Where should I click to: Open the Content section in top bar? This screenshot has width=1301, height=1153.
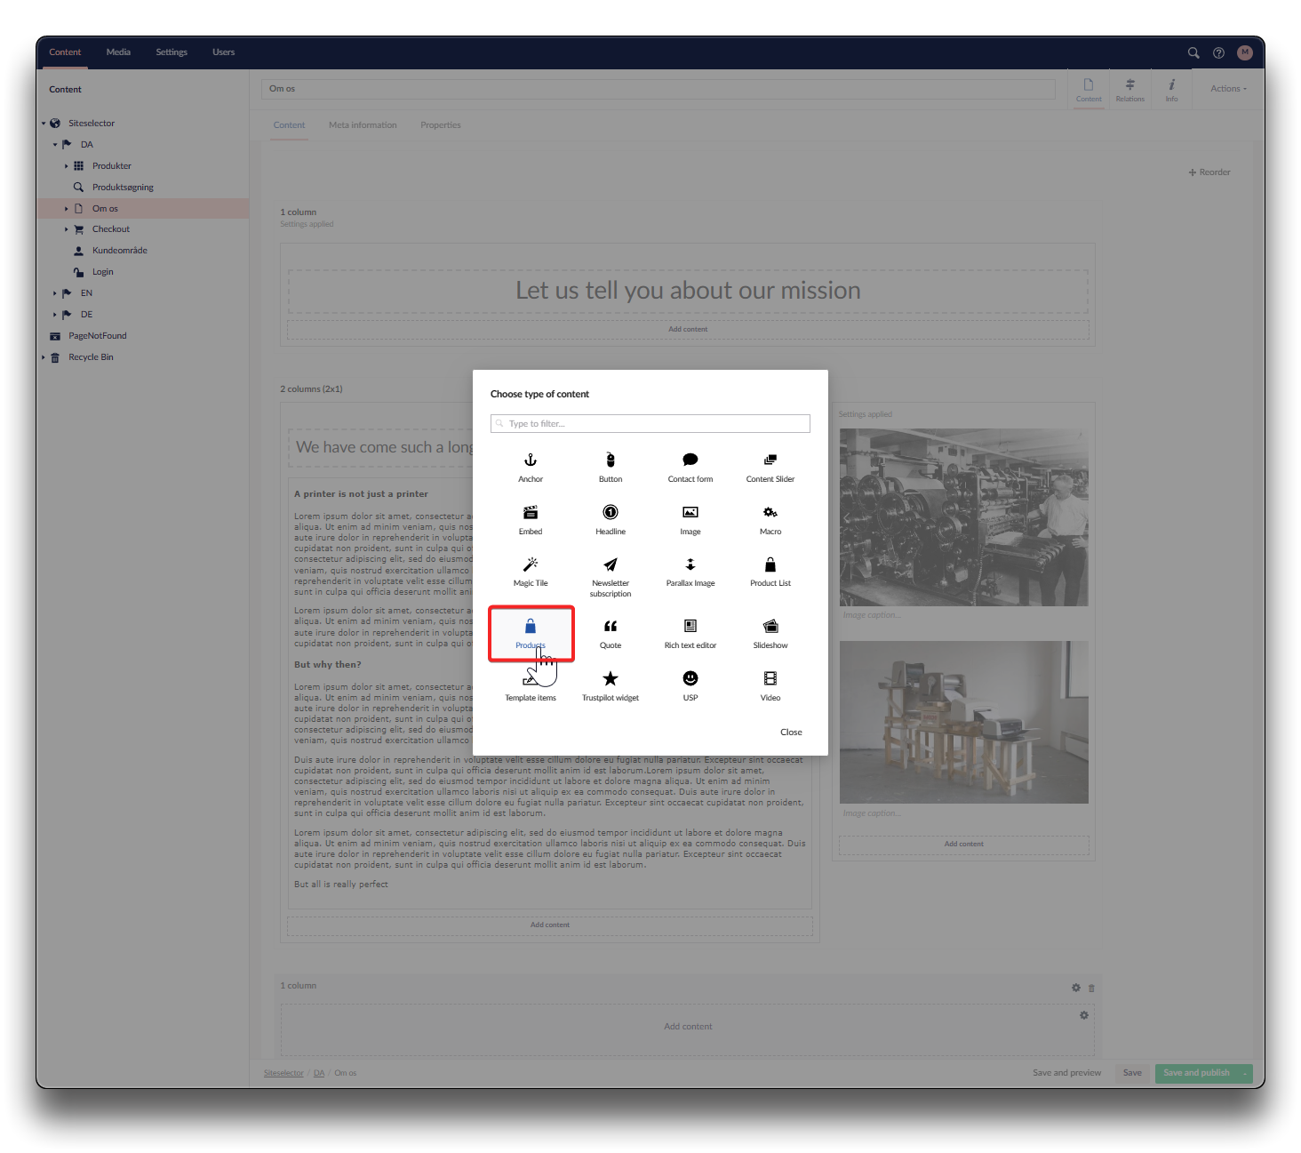[x=65, y=52]
